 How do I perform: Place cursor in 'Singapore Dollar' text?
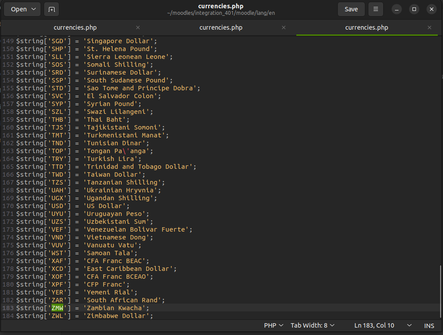pos(118,41)
